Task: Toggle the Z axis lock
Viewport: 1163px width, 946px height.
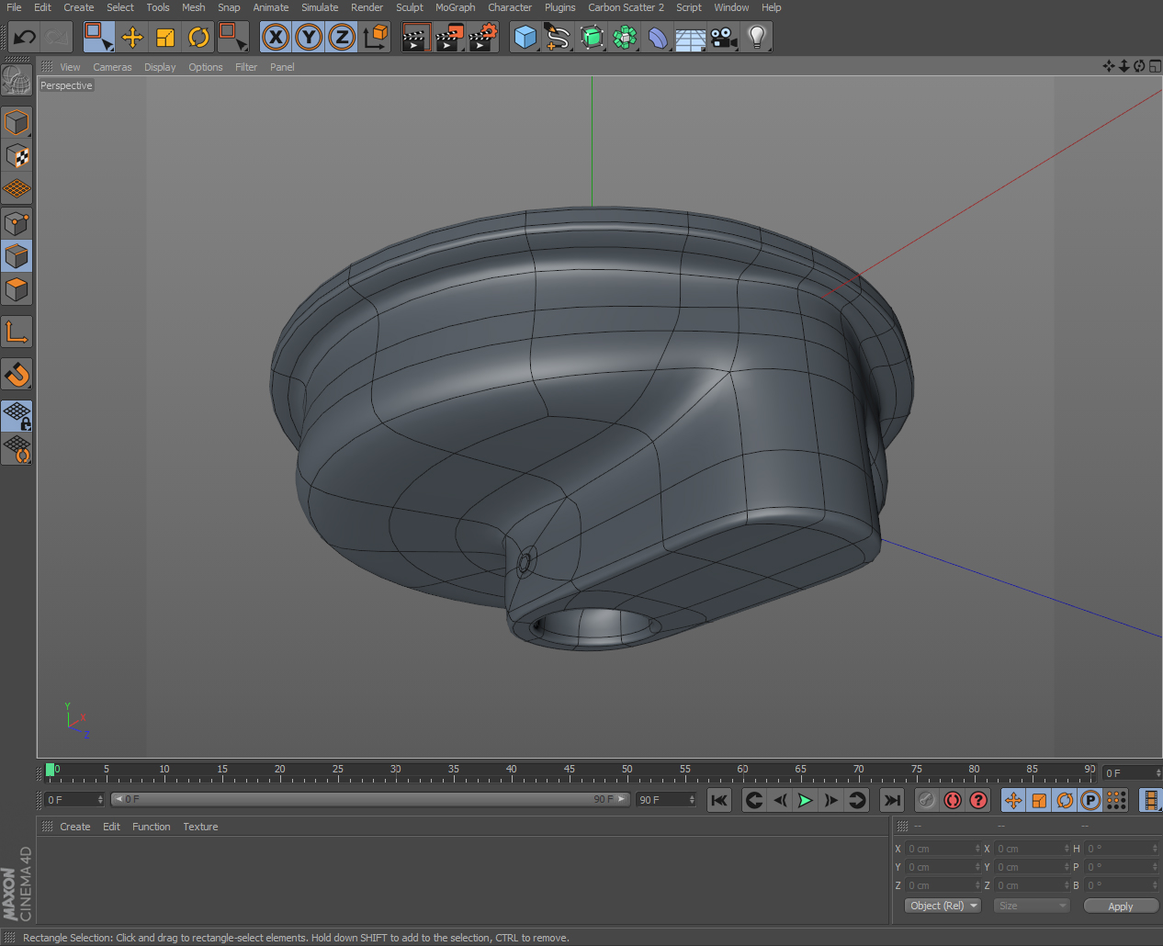Action: 342,38
